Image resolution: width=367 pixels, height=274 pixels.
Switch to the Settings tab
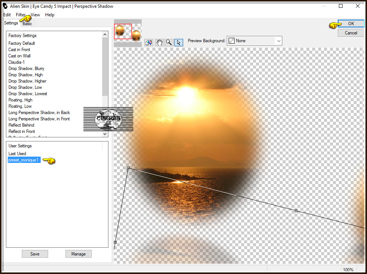click(11, 23)
